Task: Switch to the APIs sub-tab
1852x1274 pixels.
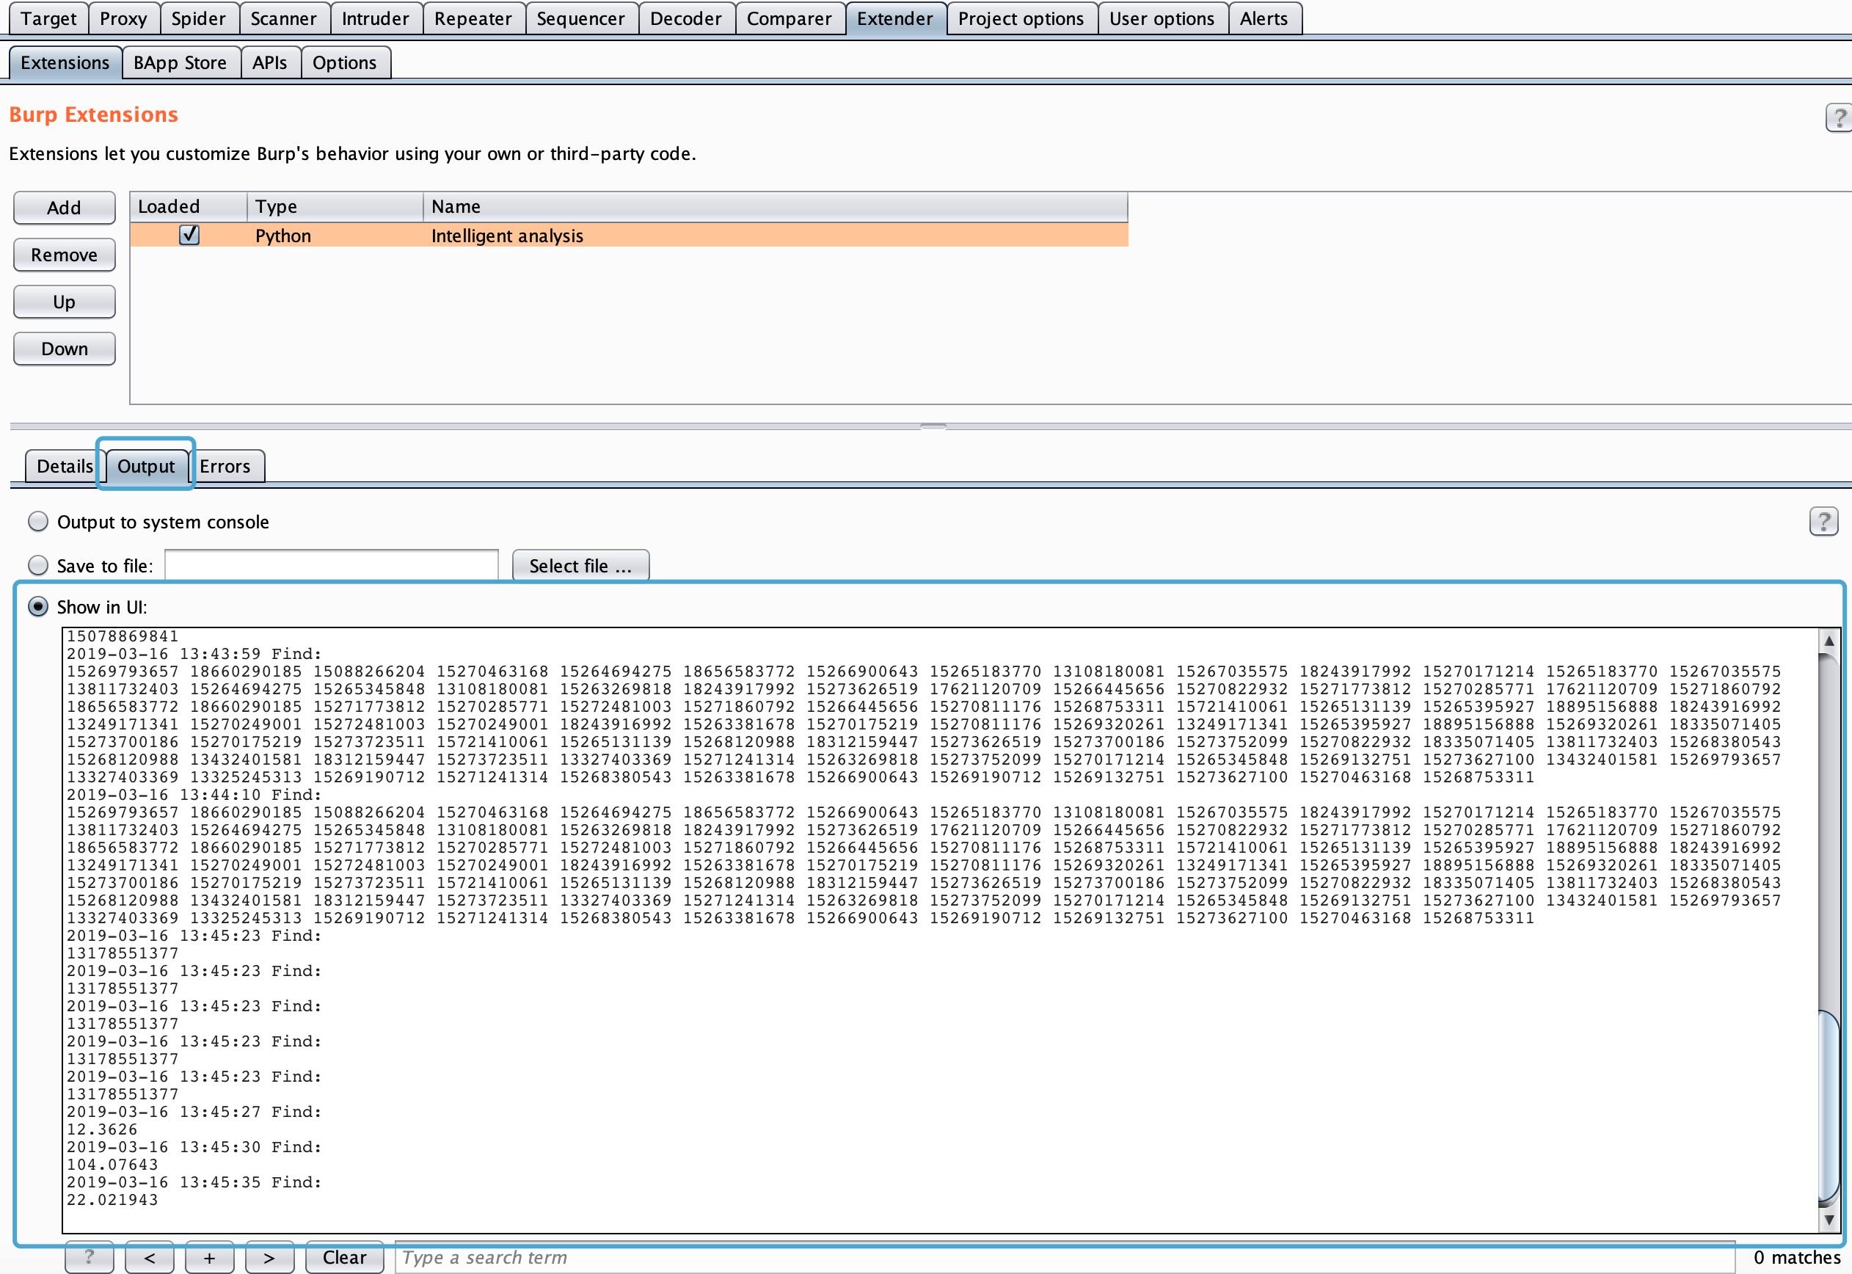Action: point(270,62)
